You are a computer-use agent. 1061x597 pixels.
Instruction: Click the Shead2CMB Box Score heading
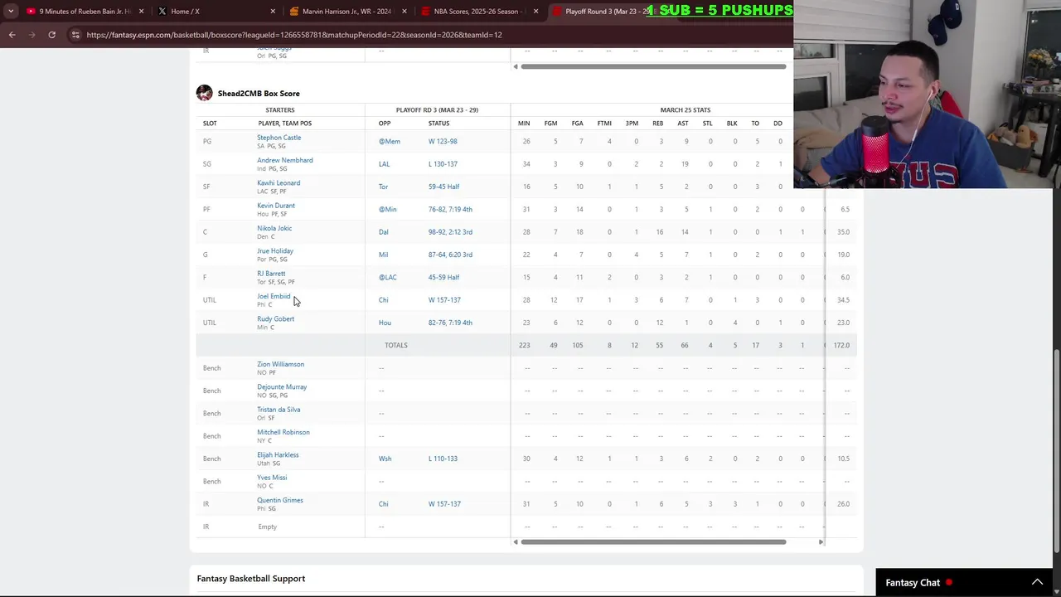point(259,94)
